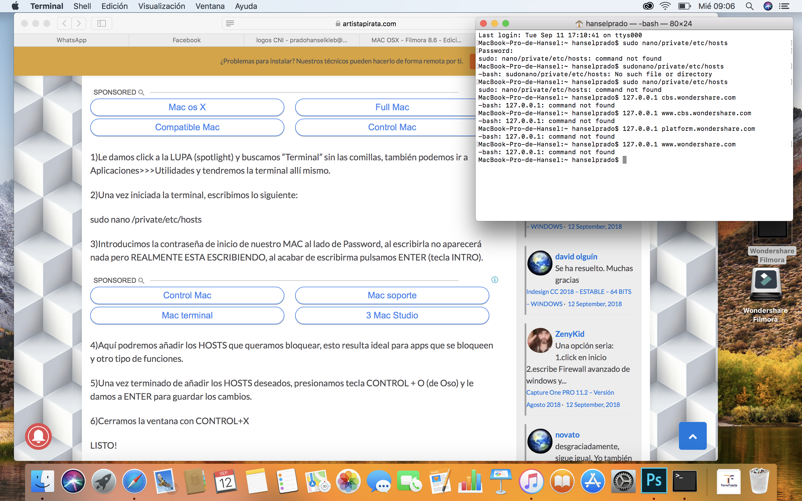The image size is (802, 501).
Task: Open Maps app in Dock
Action: (317, 481)
